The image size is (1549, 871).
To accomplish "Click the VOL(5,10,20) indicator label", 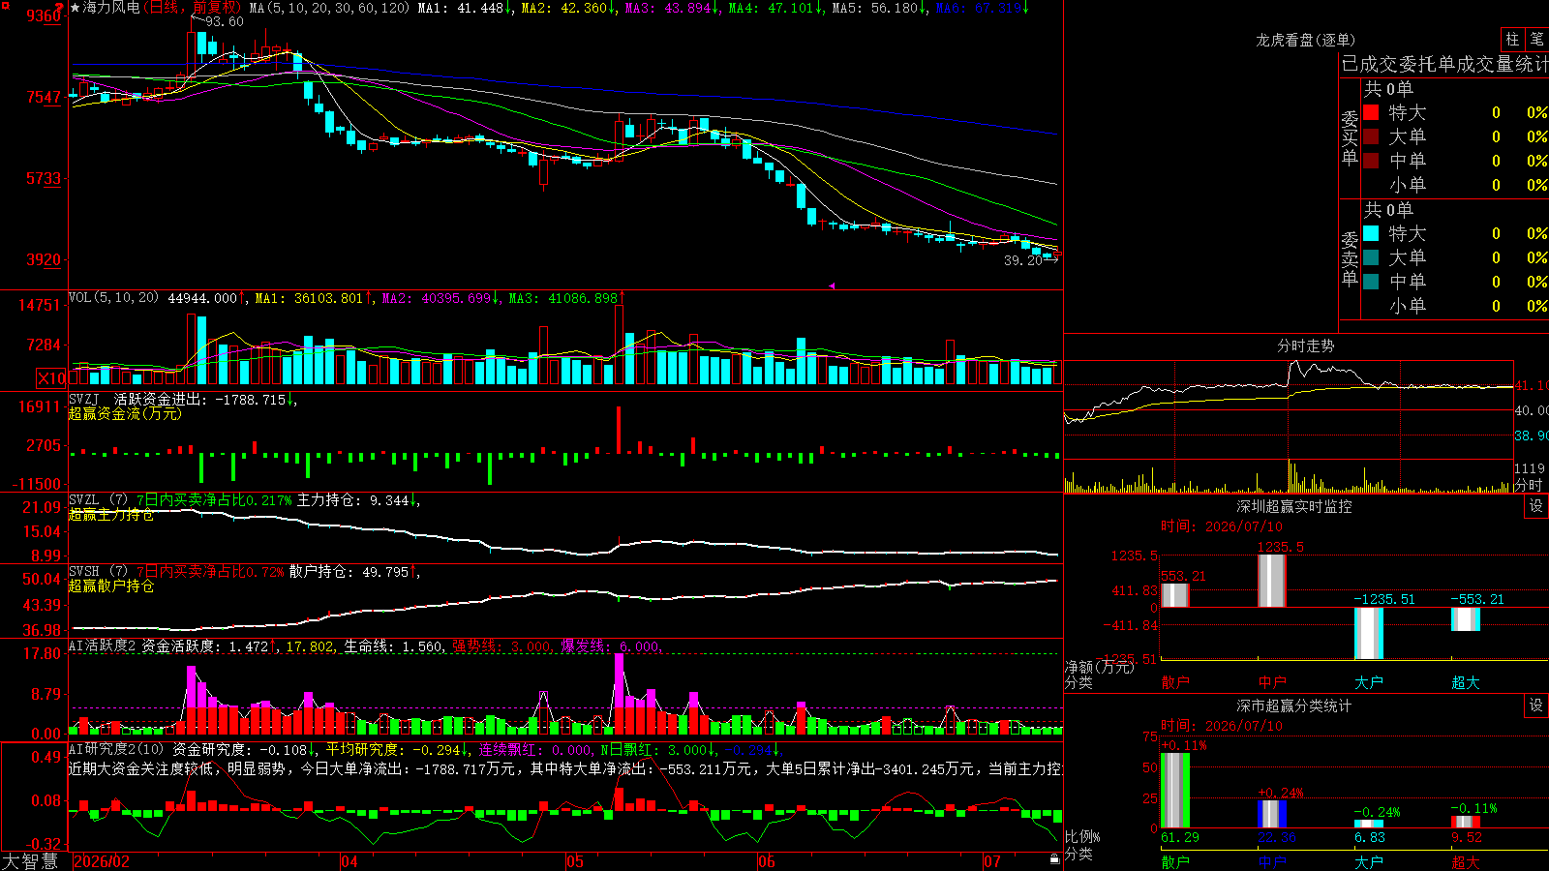I will click(113, 297).
